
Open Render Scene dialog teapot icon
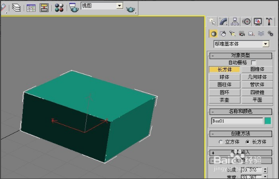coord(74,8)
